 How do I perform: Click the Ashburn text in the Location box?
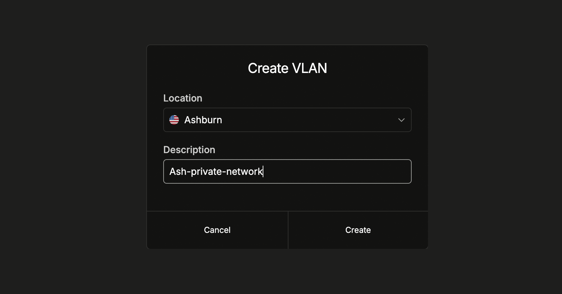coord(203,120)
